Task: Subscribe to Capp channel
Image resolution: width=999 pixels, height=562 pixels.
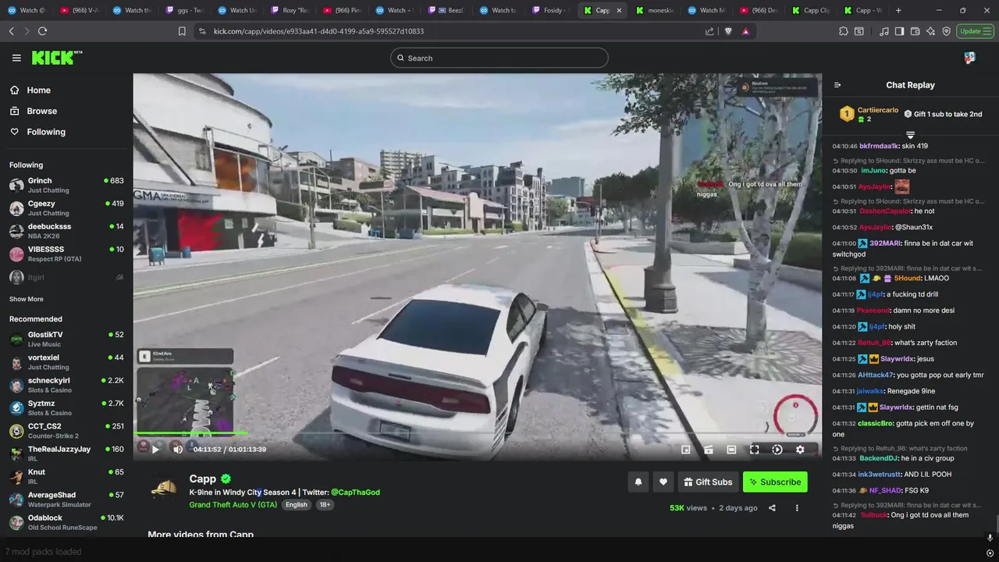Action: tap(775, 482)
